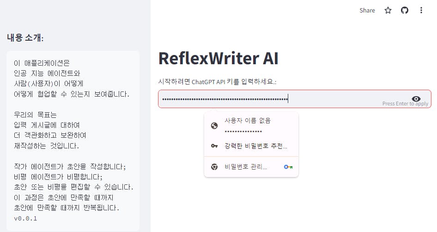This screenshot has width=437, height=232.
Task: Toggle API key visibility with eye icon
Action: (416, 98)
